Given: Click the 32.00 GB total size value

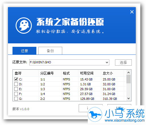Looking at the screenshot, I should pyautogui.click(x=109, y=84).
